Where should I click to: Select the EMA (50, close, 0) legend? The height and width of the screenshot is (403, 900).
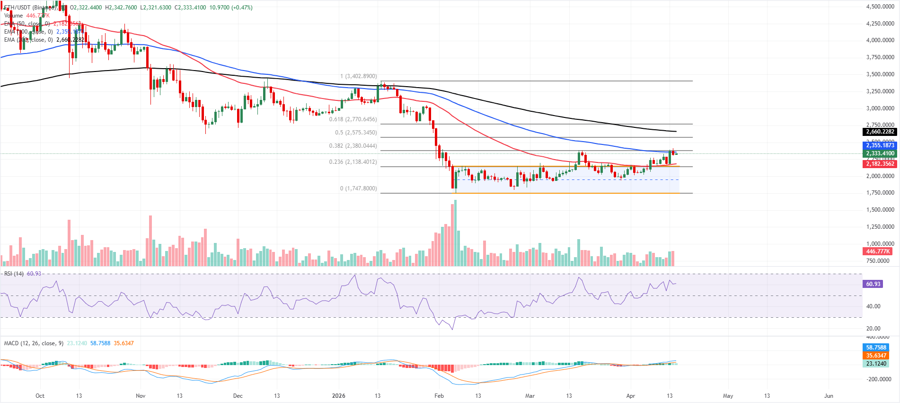click(x=27, y=24)
